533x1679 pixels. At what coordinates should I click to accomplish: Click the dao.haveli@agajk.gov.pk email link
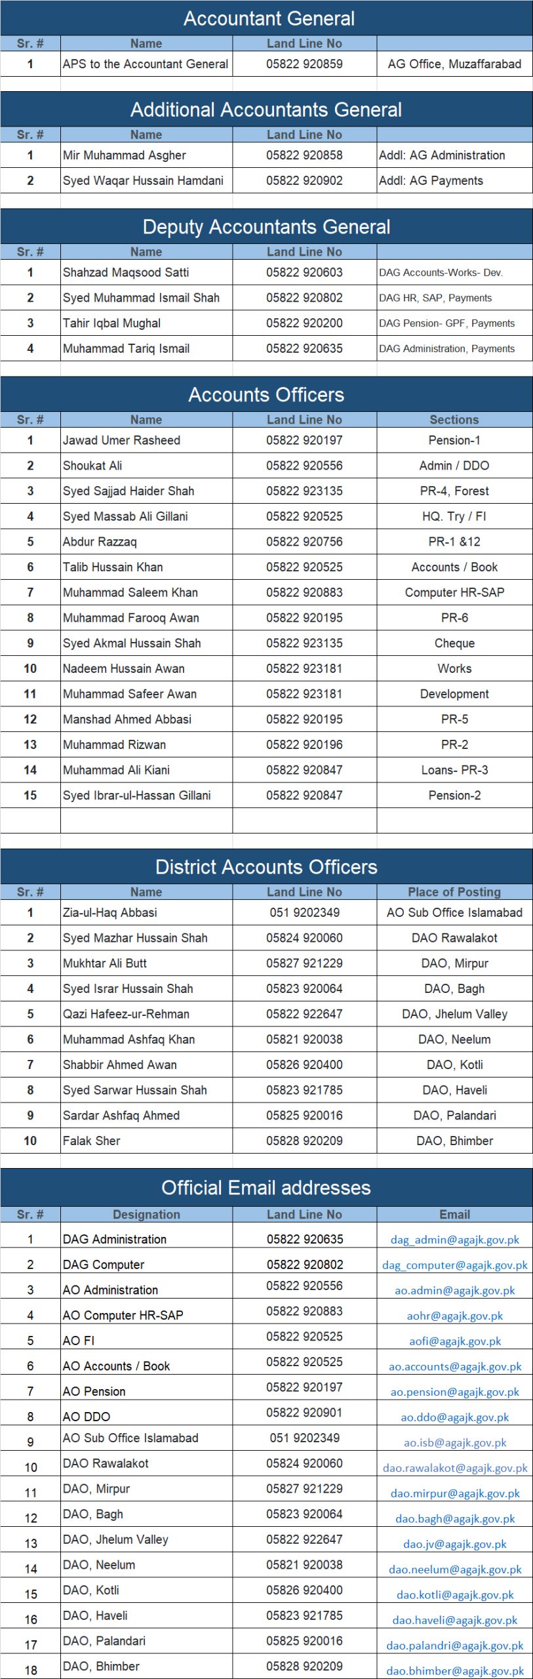click(454, 1620)
